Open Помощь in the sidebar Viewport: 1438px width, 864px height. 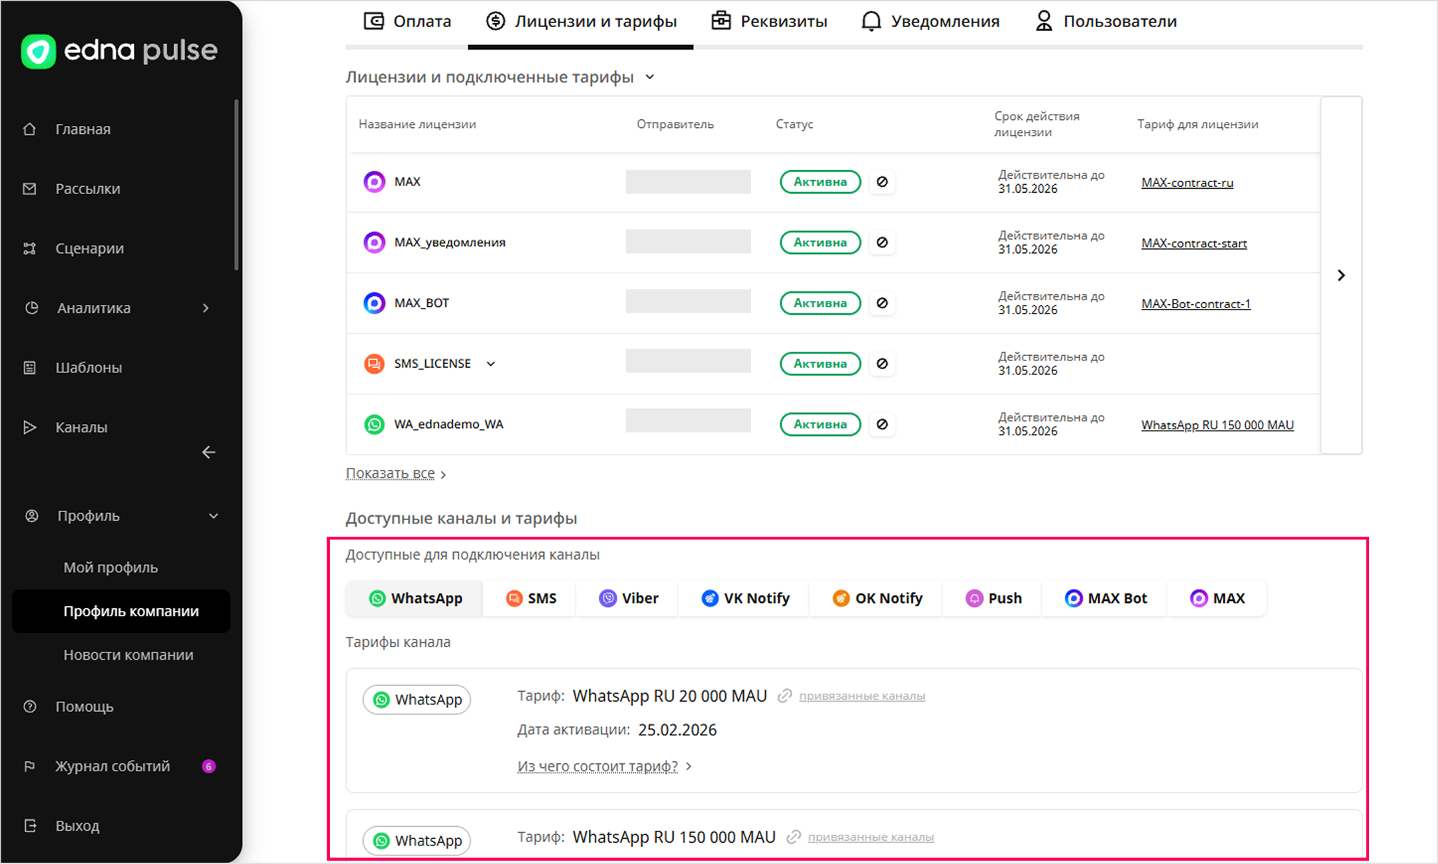tap(84, 707)
